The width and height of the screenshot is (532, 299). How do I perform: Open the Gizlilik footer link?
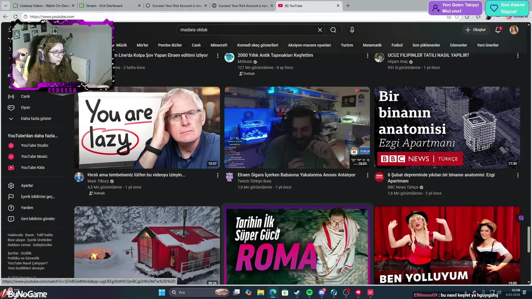pos(26,253)
